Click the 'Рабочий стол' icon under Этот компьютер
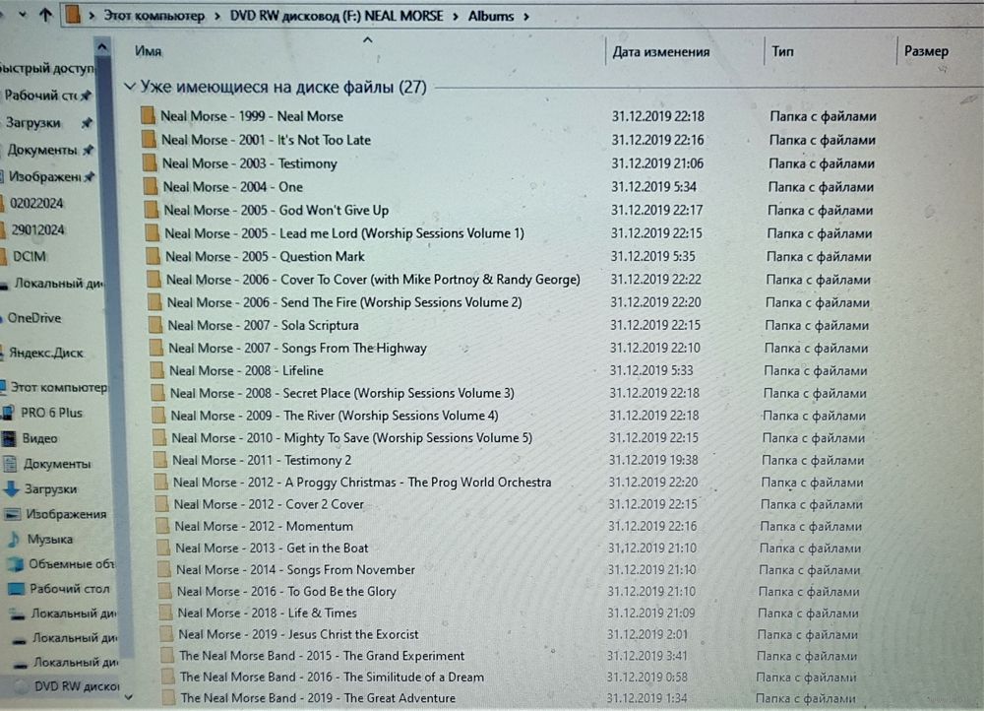The width and height of the screenshot is (984, 711). [17, 589]
